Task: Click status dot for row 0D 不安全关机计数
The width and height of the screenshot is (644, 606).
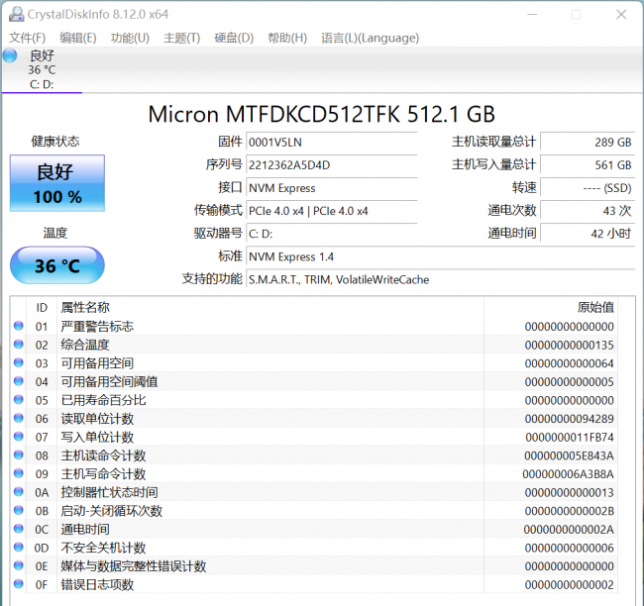Action: point(19,548)
